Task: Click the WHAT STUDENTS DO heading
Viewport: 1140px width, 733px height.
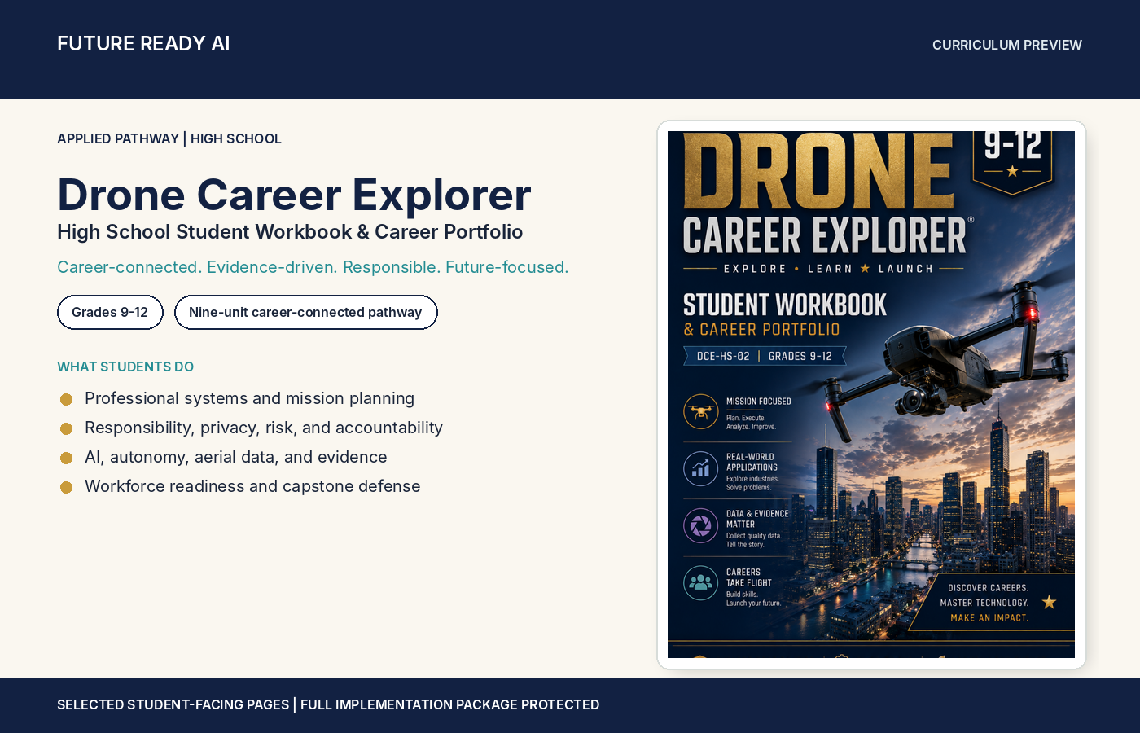Action: (125, 366)
